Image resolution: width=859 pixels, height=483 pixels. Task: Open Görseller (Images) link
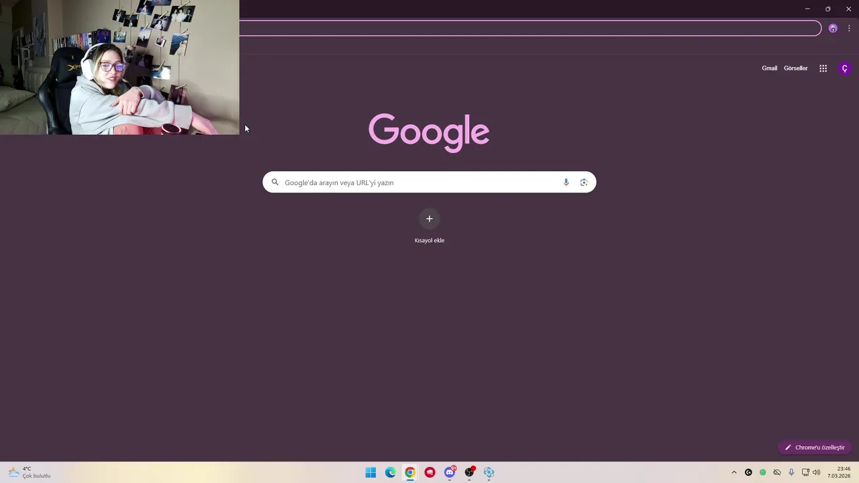pos(796,68)
